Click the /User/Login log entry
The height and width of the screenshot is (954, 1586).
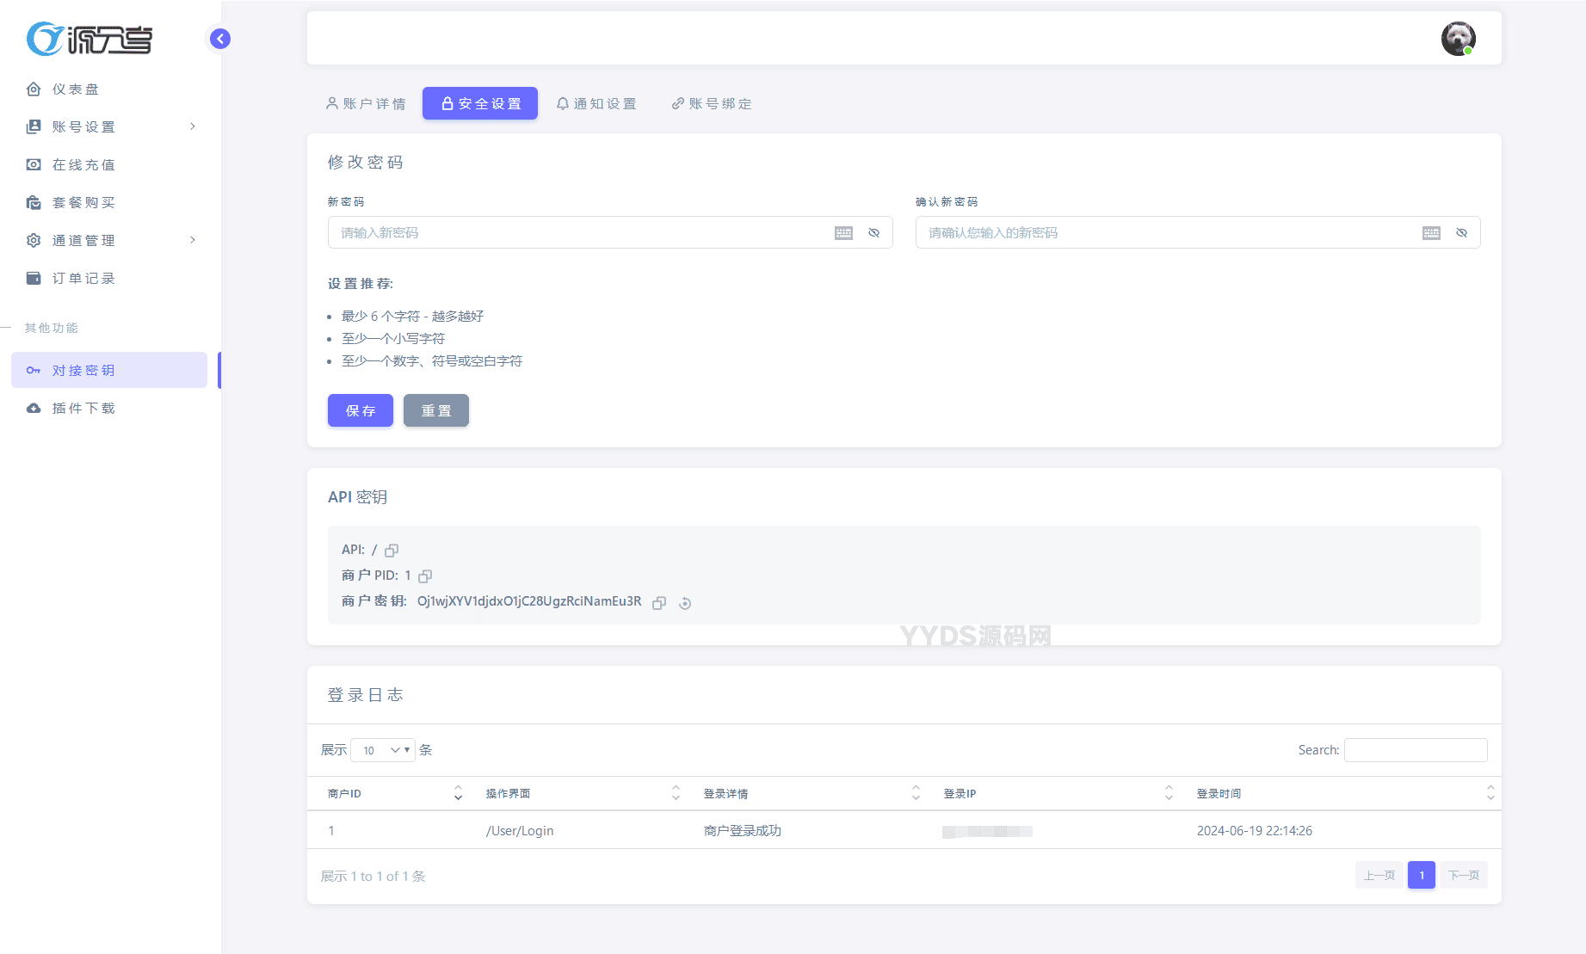tap(520, 831)
